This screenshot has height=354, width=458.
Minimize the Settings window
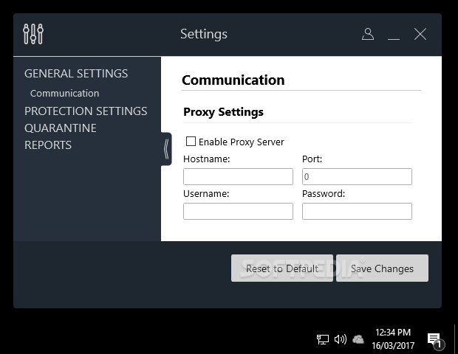pos(394,38)
